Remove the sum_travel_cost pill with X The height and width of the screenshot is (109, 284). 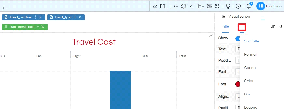(43, 27)
